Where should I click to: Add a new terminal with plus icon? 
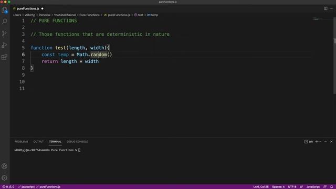tap(317, 142)
